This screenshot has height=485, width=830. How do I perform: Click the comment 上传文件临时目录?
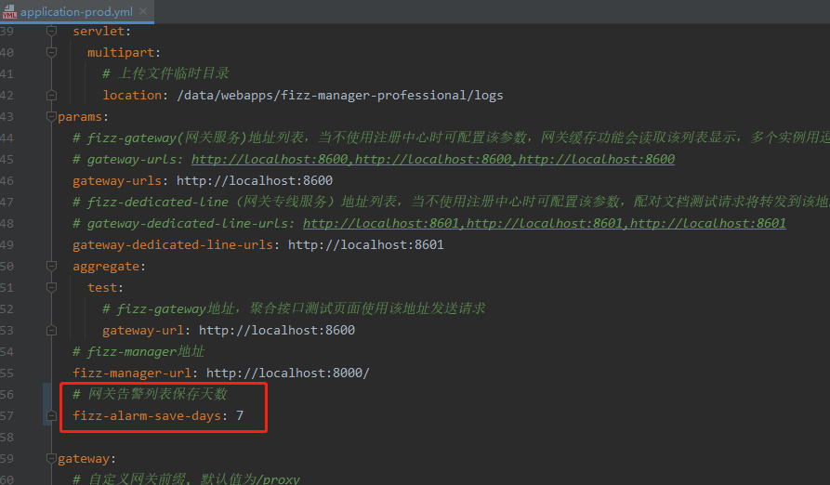[165, 73]
